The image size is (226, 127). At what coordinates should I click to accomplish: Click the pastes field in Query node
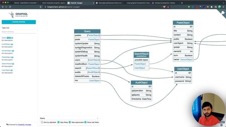pyautogui.click(x=87, y=35)
